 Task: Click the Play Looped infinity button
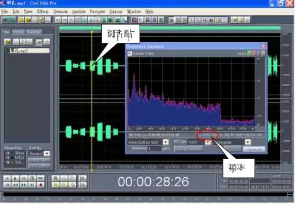40,178
